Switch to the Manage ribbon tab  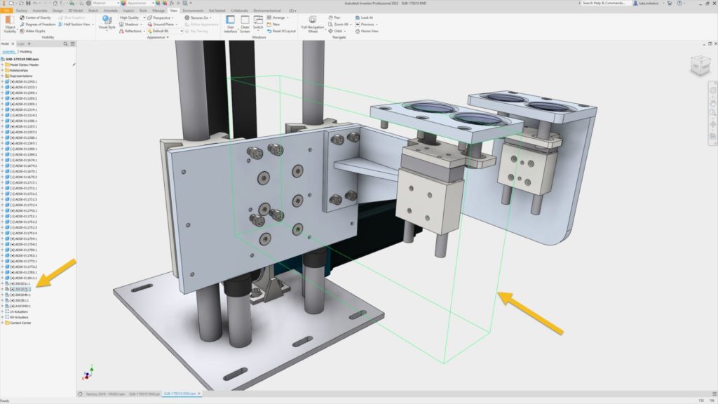tap(158, 11)
